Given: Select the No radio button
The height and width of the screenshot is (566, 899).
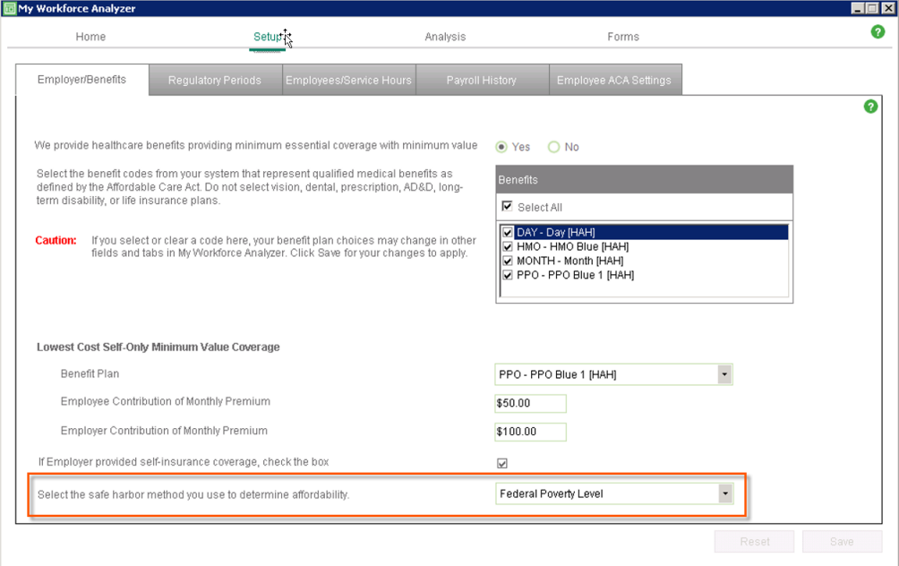Looking at the screenshot, I should tap(553, 147).
